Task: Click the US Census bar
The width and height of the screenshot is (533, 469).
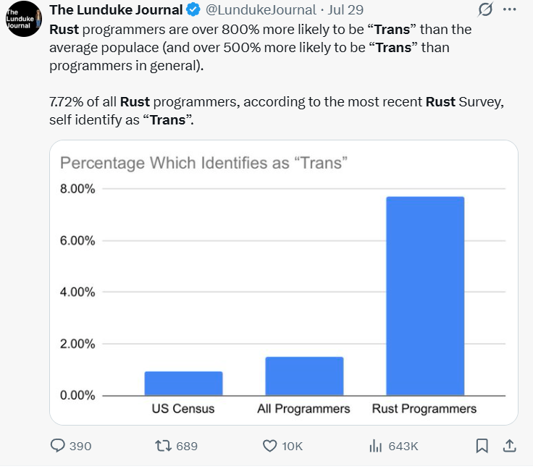Action: coord(183,384)
